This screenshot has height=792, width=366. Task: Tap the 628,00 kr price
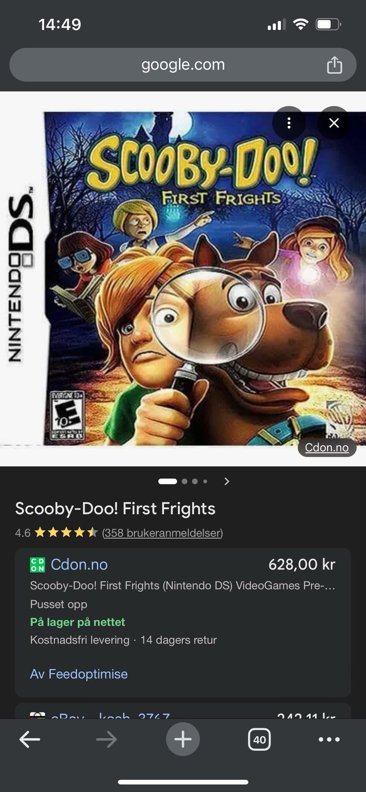click(302, 564)
